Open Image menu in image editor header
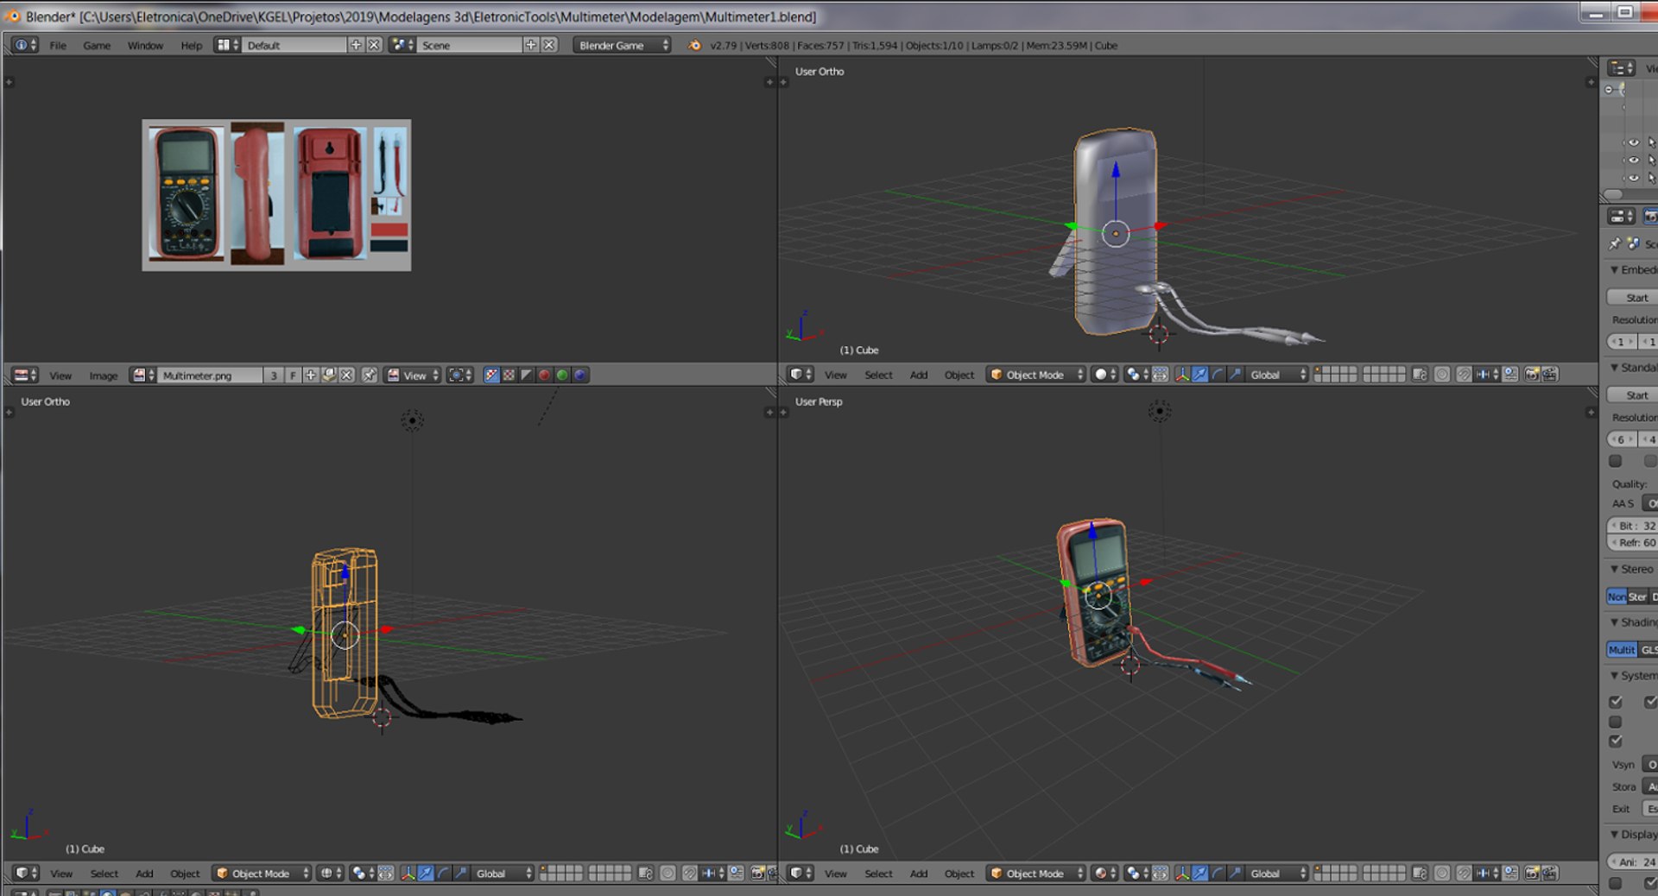 [x=104, y=375]
